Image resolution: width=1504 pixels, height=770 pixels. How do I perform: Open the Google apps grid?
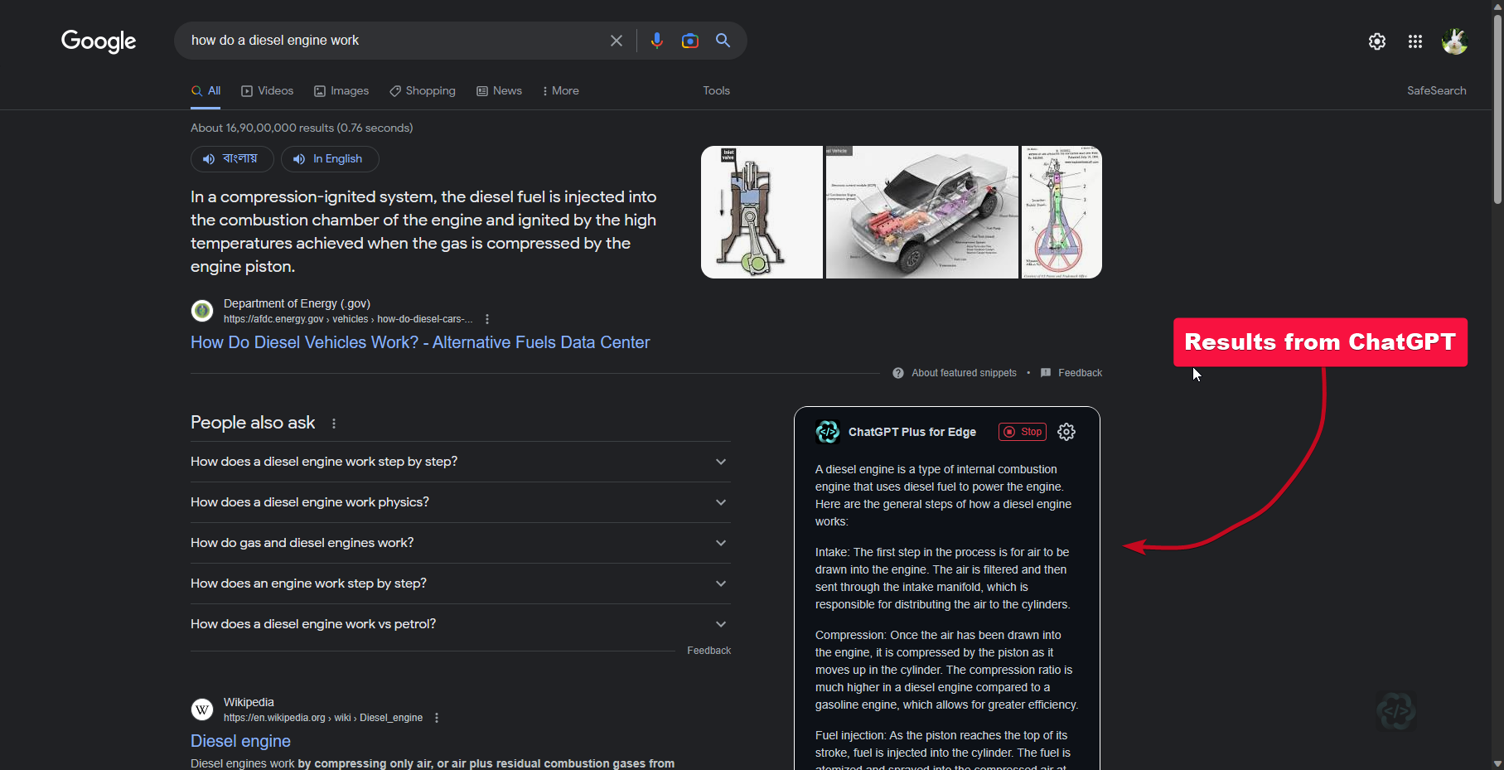click(x=1415, y=41)
